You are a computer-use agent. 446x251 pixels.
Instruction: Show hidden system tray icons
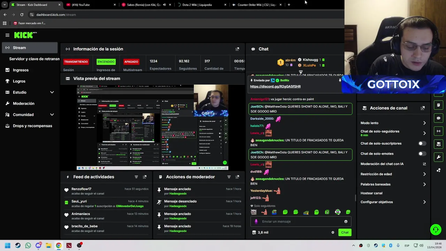[x=353, y=246]
